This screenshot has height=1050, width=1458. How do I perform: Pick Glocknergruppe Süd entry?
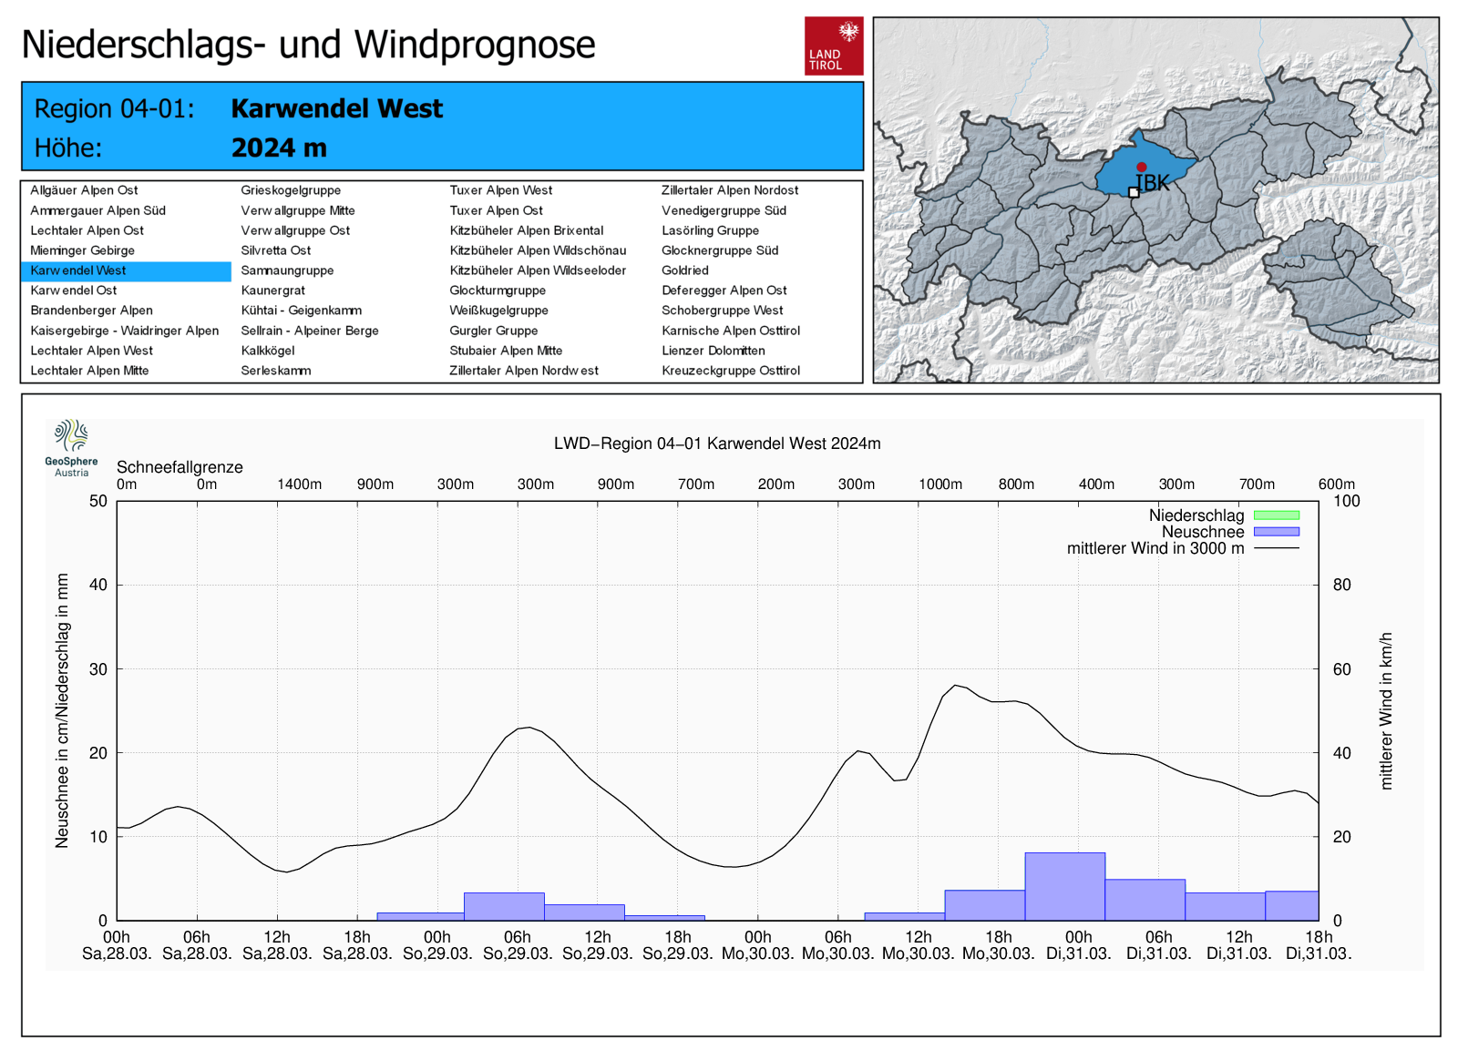pos(720,250)
